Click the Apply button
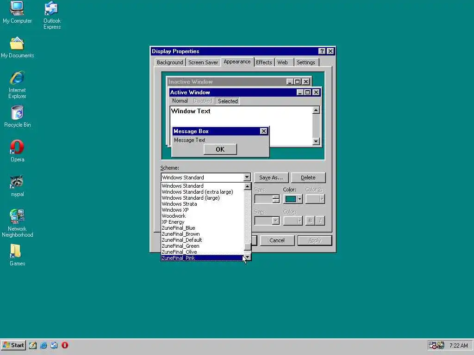The width and height of the screenshot is (474, 355). pos(315,240)
